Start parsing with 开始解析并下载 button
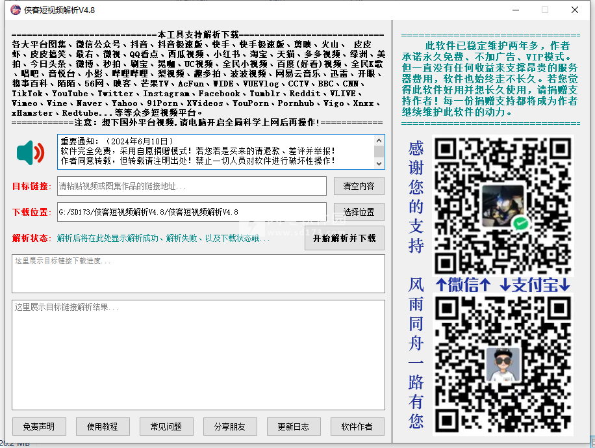Viewport: 595px width, 448px height. point(344,238)
